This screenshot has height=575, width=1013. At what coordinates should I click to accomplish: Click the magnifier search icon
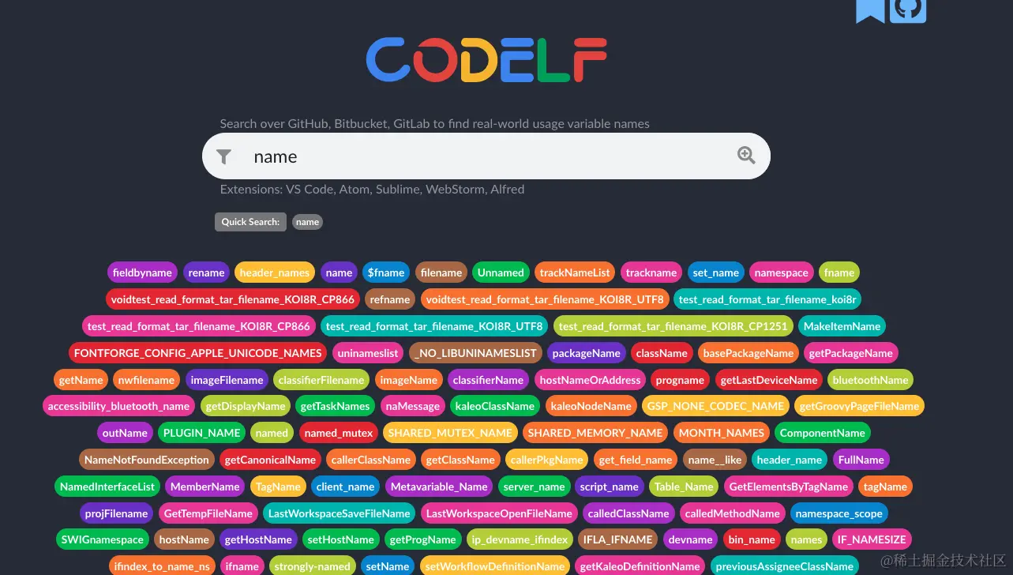pyautogui.click(x=746, y=155)
